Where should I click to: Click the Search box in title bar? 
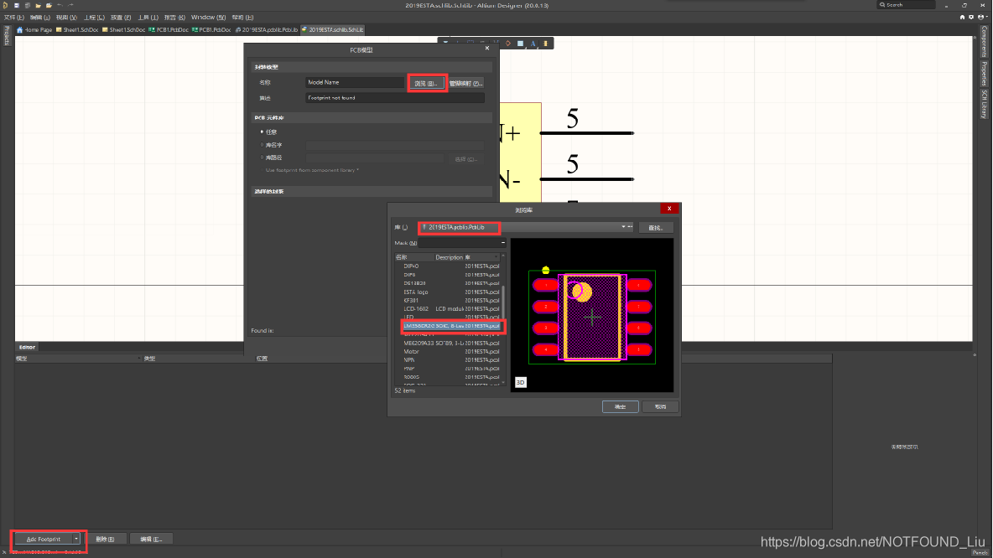tap(906, 5)
